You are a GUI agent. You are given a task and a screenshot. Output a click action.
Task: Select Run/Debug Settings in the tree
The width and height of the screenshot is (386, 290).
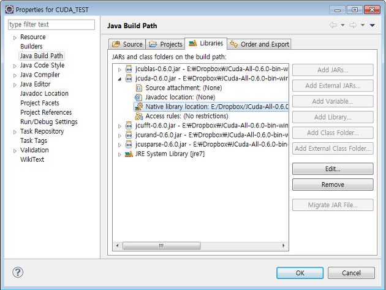[49, 122]
